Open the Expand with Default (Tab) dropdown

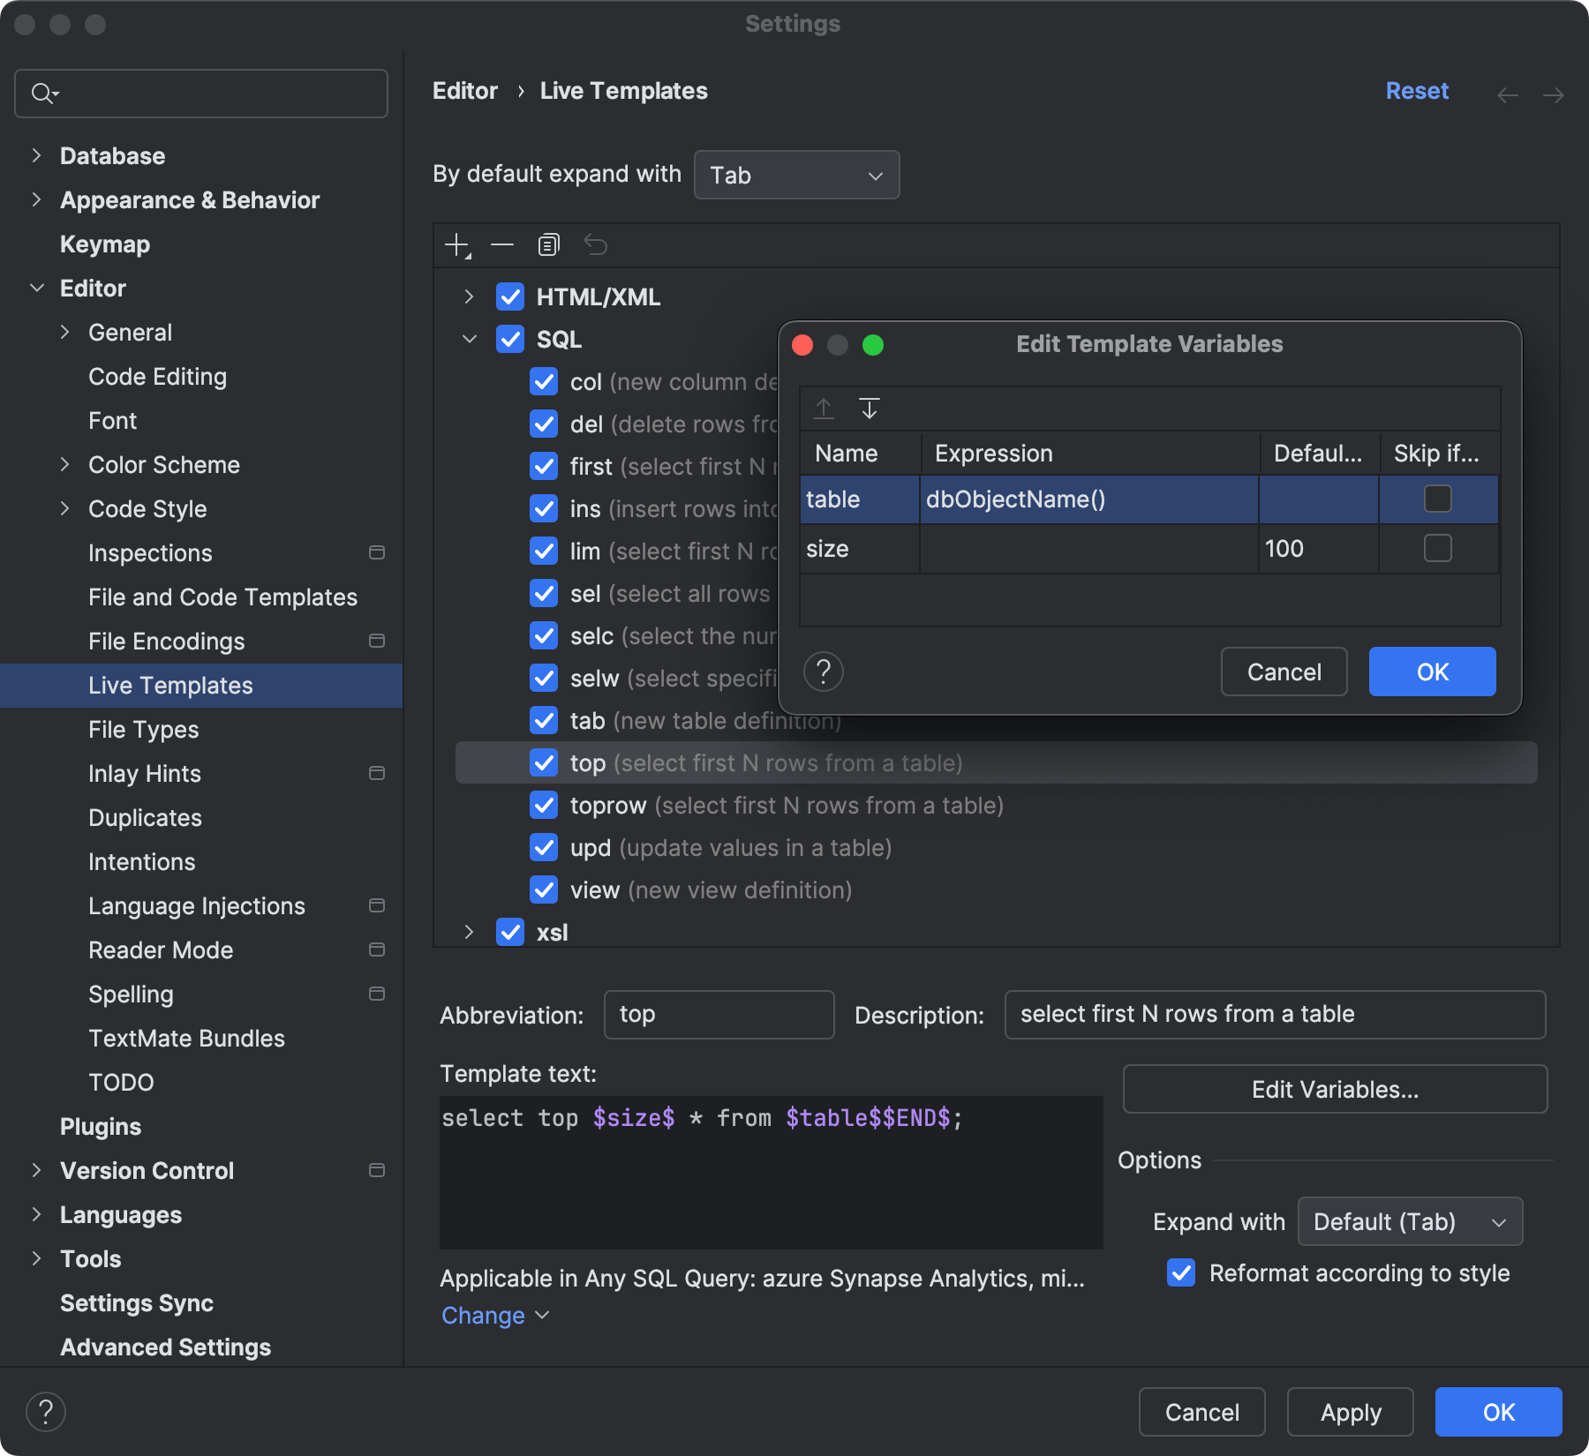point(1409,1221)
